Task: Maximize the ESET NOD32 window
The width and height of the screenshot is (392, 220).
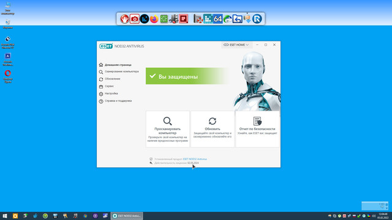Action: tap(266, 45)
